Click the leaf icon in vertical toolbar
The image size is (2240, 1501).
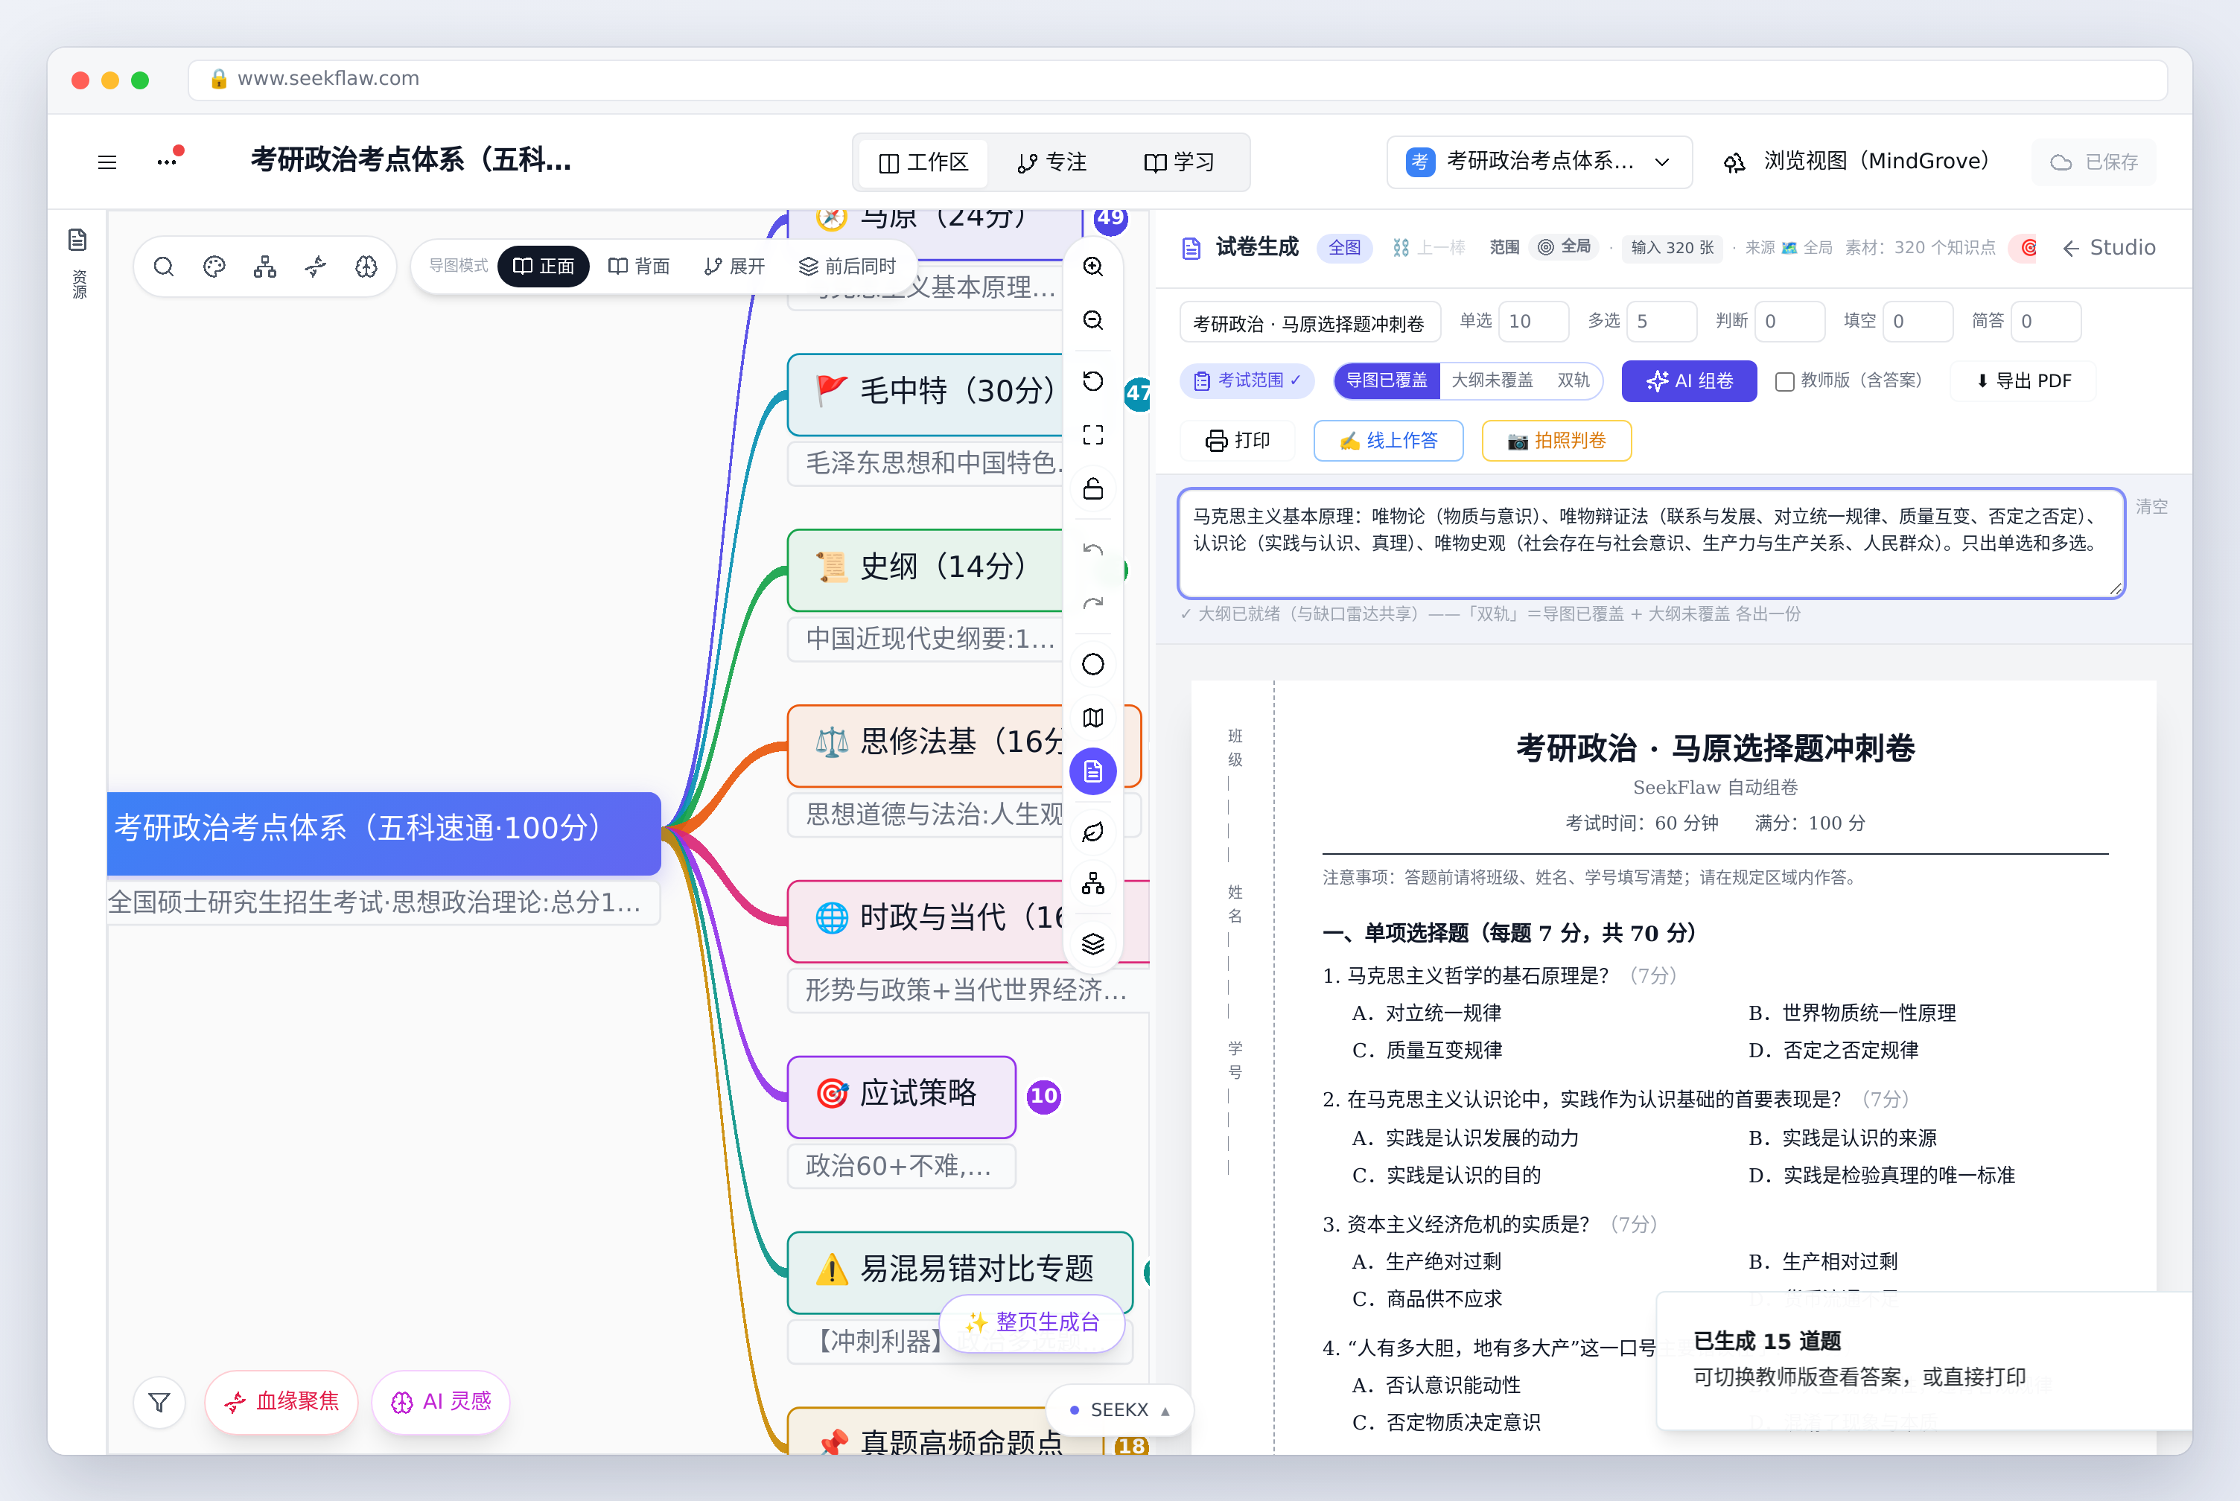click(x=1093, y=832)
